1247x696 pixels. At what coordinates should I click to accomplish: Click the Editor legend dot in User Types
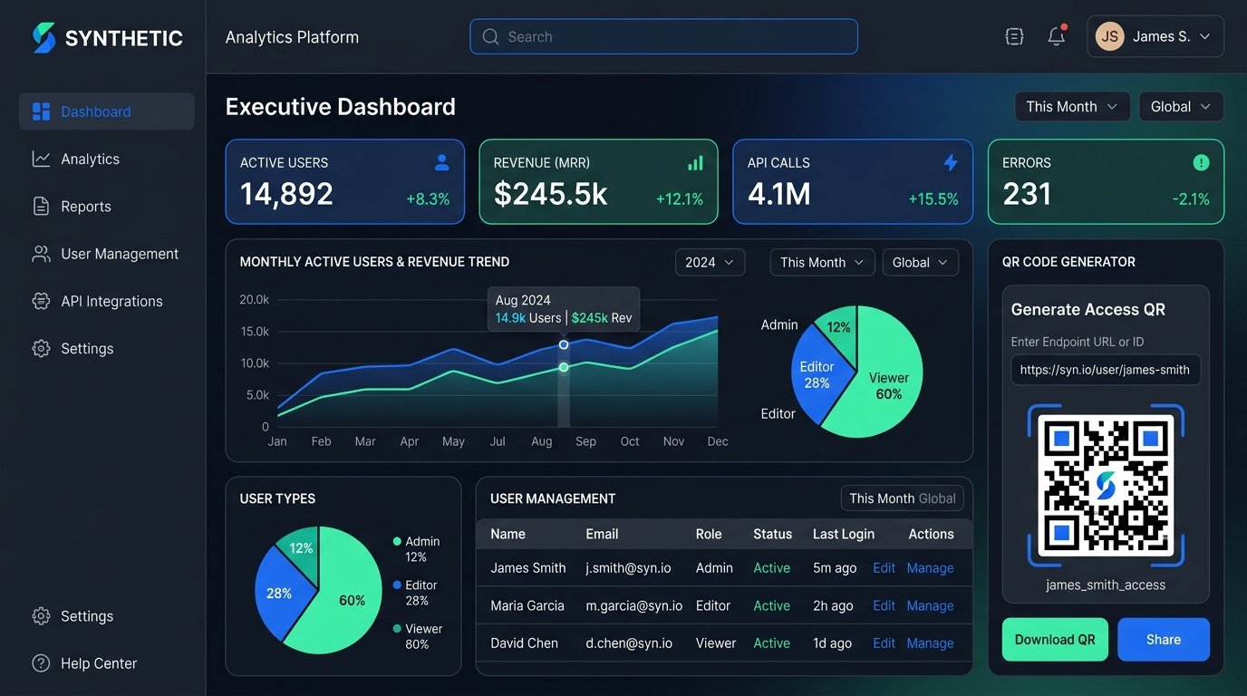pos(397,585)
